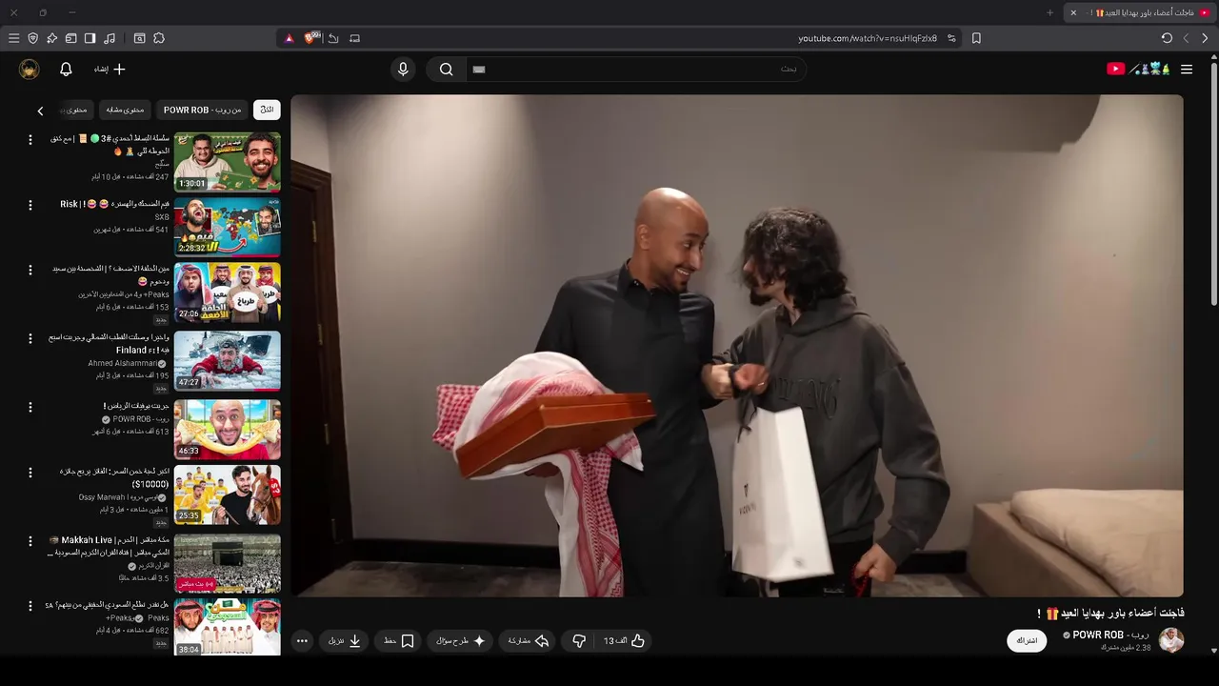
Task: Click the YouTube address bar URL
Action: click(868, 38)
